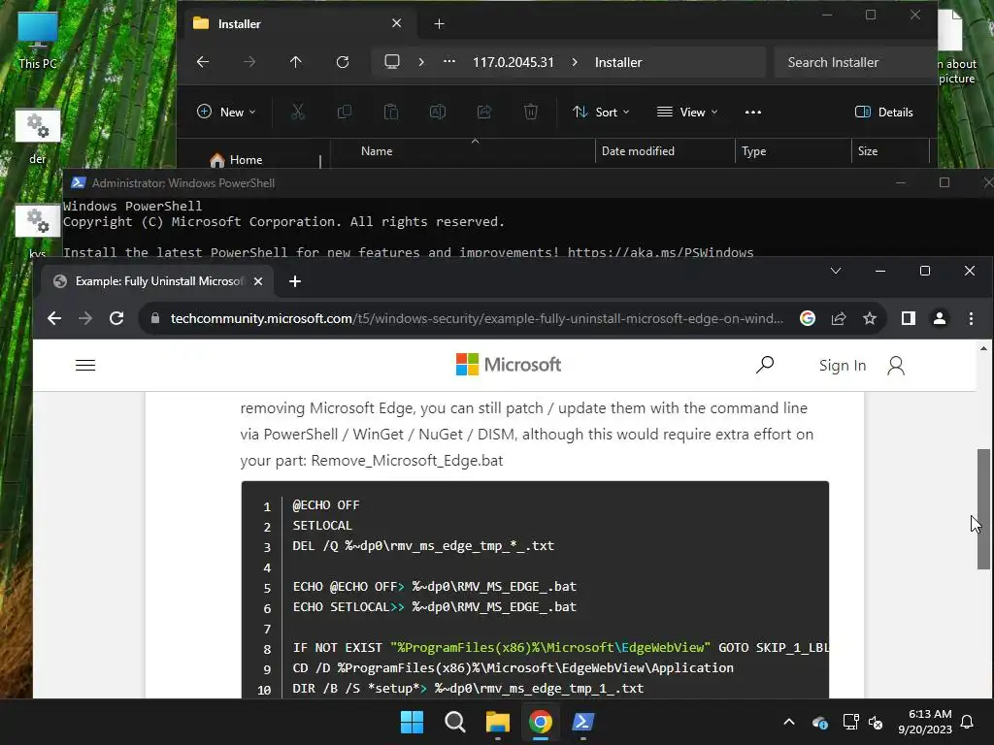Click the Chrome taskbar icon
The height and width of the screenshot is (745, 994).
coord(540,722)
